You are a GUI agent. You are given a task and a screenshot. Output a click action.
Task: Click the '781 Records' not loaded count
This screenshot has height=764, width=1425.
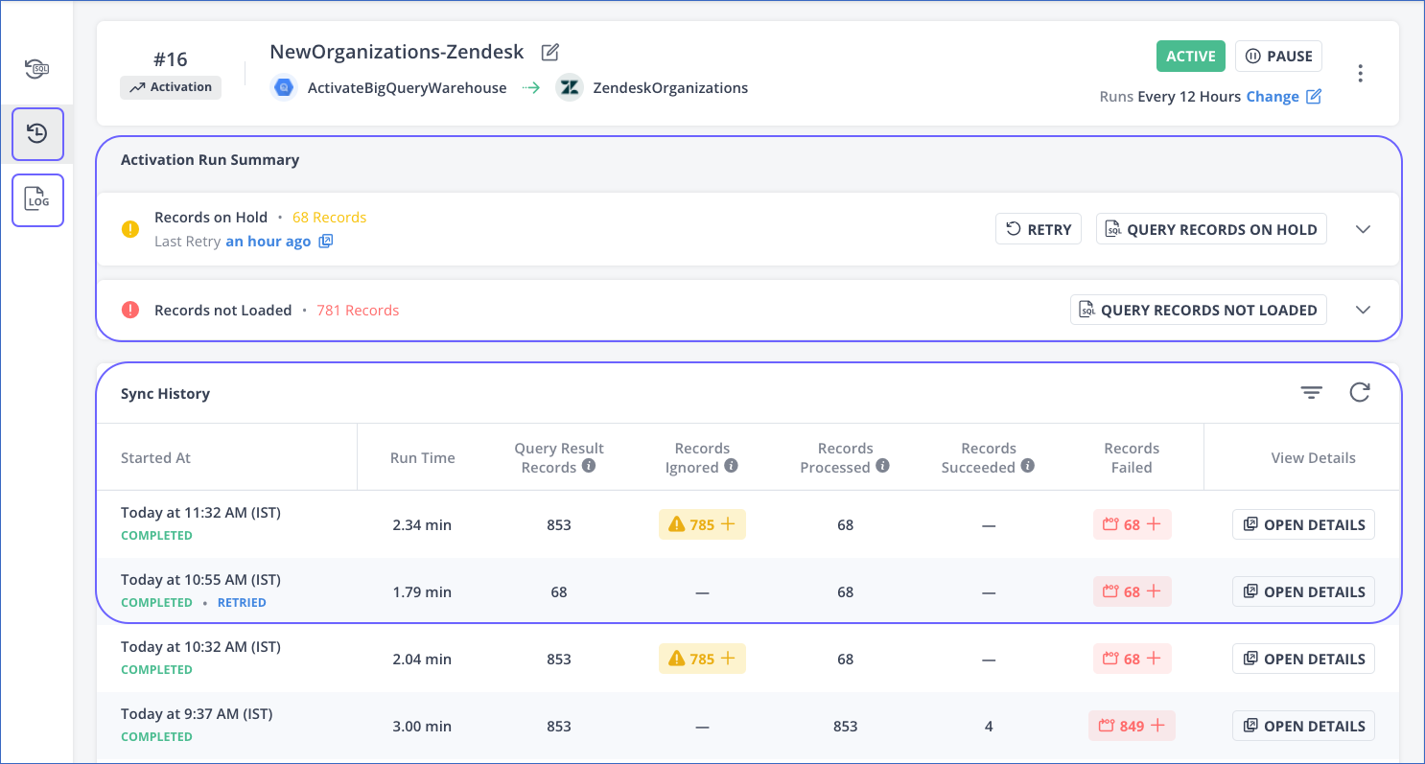click(x=358, y=311)
